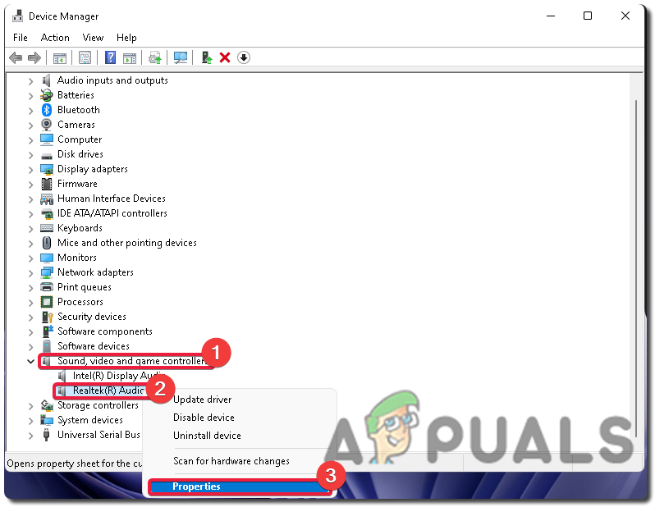
Task: Select the Keyboards tree label
Action: point(80,228)
